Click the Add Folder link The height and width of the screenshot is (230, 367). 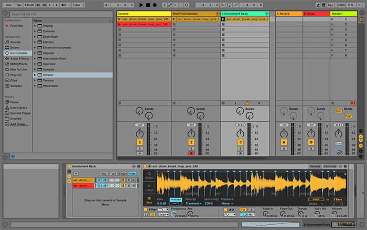tap(19, 124)
